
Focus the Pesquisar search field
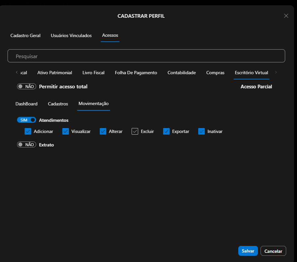(x=146, y=56)
